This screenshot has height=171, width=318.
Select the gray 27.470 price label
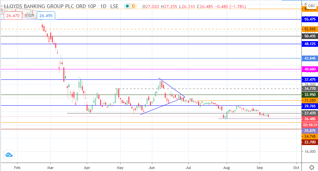pyautogui.click(x=310, y=113)
